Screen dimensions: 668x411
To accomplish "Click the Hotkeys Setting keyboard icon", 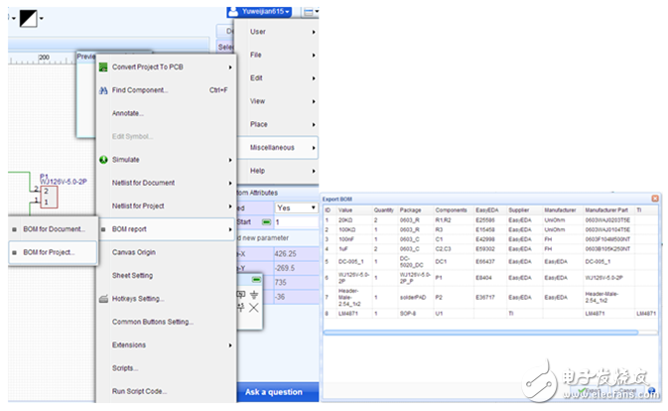I will click(x=103, y=298).
